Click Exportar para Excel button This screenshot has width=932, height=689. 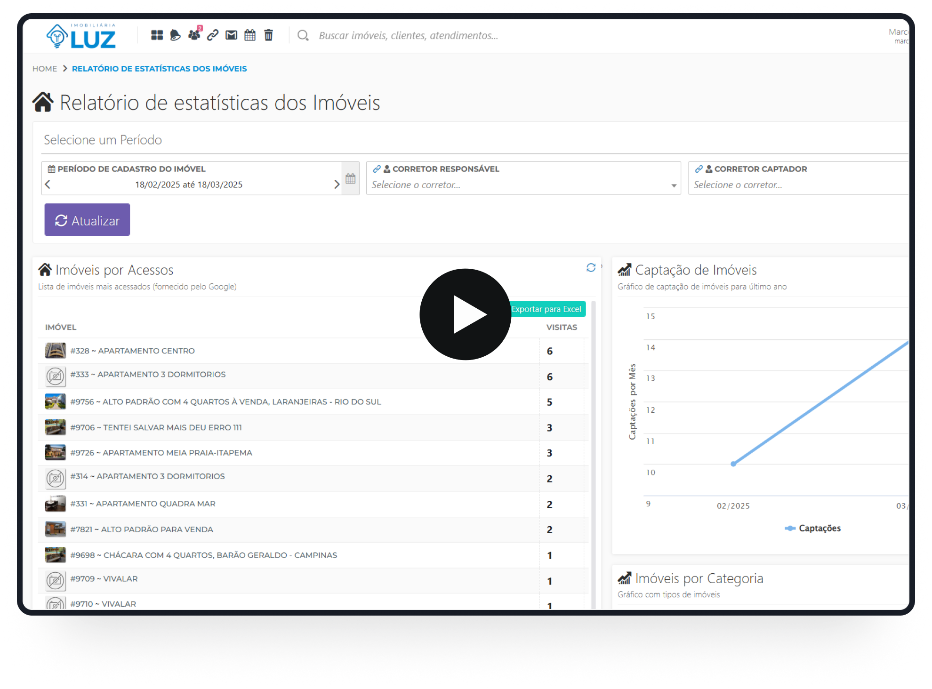[547, 309]
